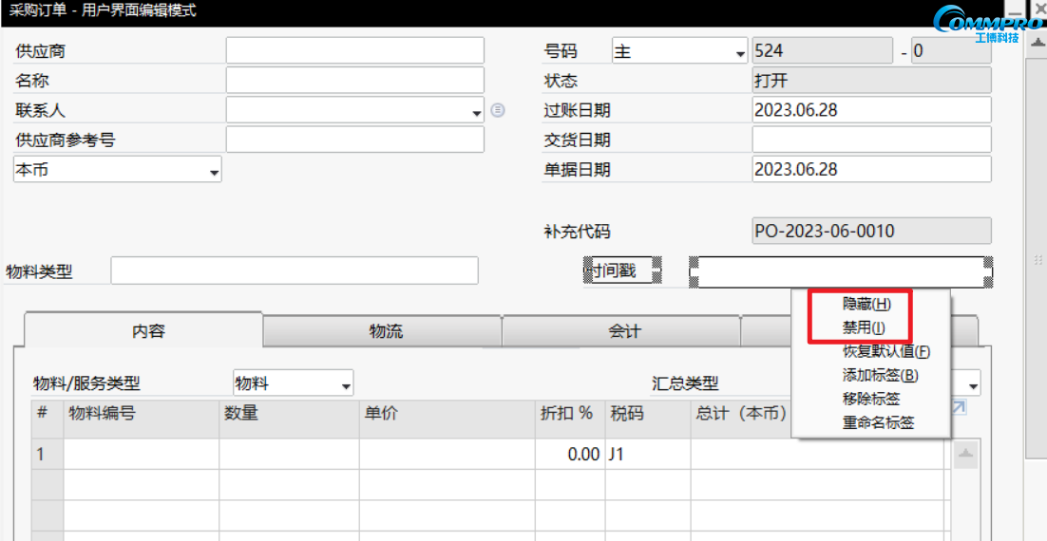Viewport: 1047px width, 541px height.
Task: Click the 供应商 label
Action: click(x=40, y=51)
